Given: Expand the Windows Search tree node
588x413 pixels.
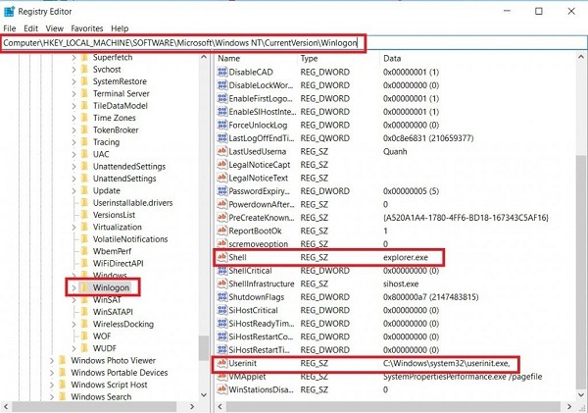Looking at the screenshot, I should click(x=51, y=396).
